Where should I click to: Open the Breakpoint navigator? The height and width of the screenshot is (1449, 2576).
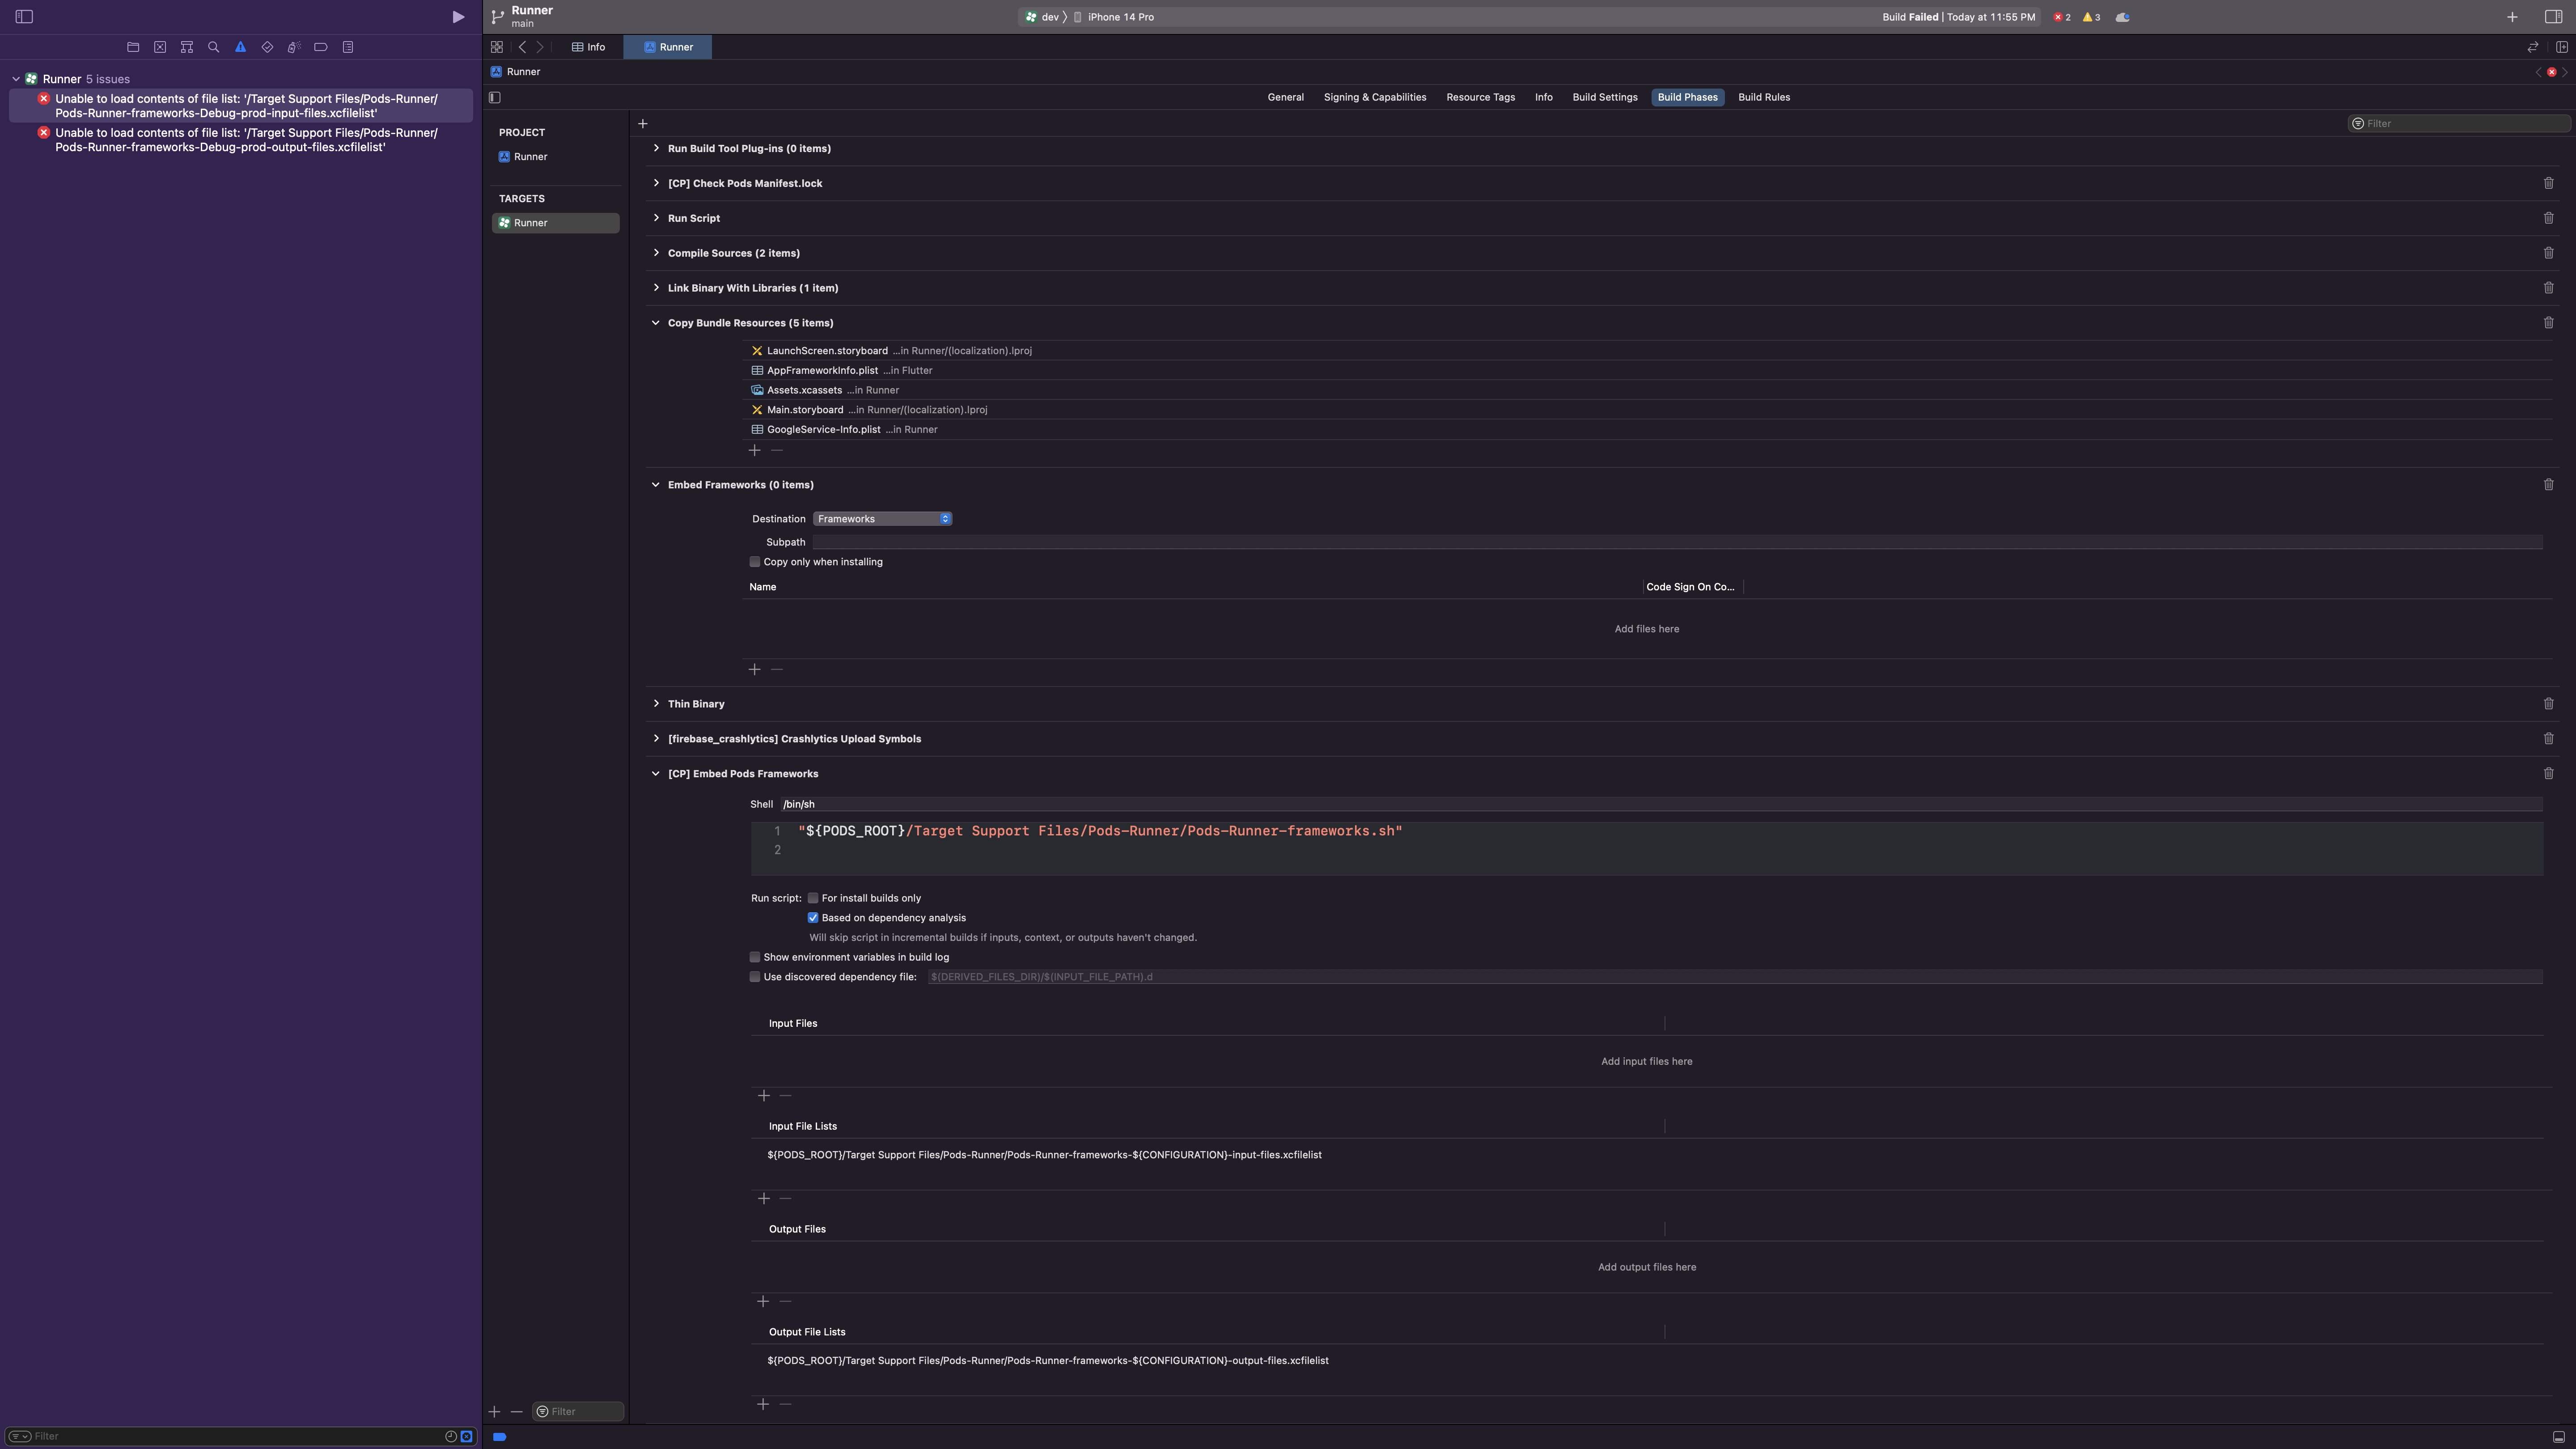coord(321,47)
